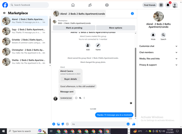This screenshot has width=182, height=134.
Task: Click sender avatar beside 5049458360
Action: click(55, 98)
